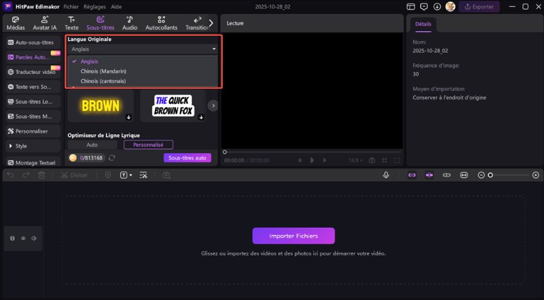Click the Importer Fichiers button

(293, 236)
